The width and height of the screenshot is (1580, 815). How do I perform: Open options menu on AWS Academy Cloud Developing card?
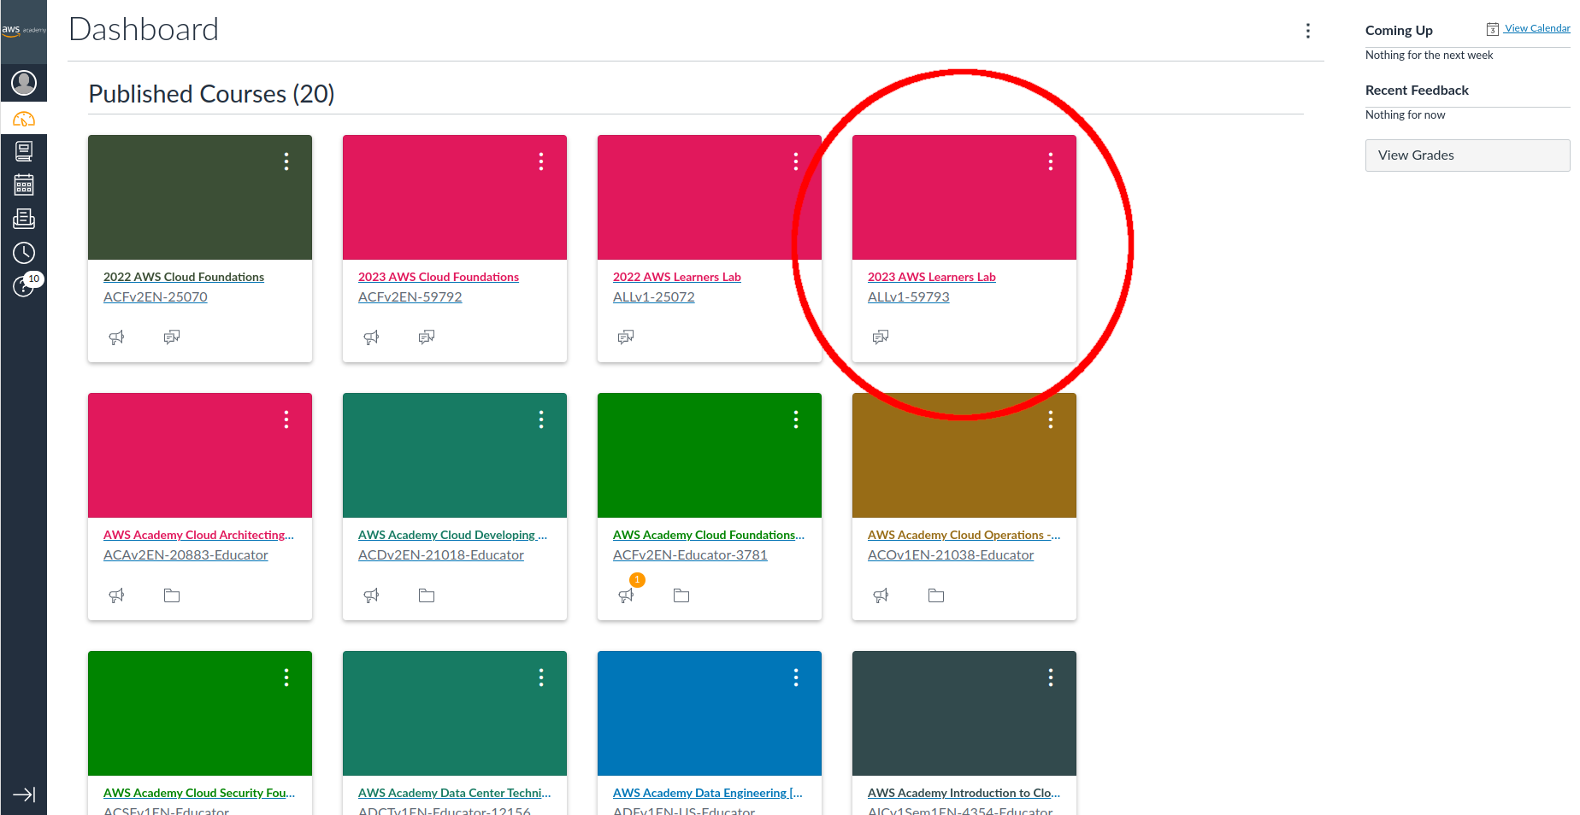point(541,419)
